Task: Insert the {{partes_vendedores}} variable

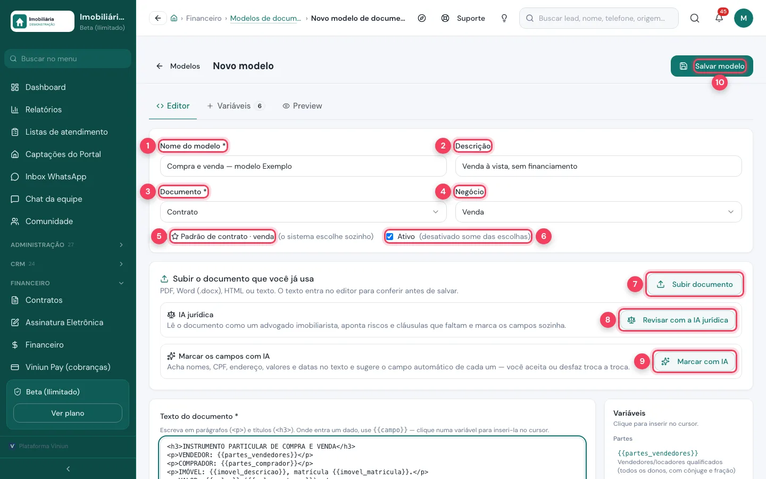Action: click(x=658, y=453)
